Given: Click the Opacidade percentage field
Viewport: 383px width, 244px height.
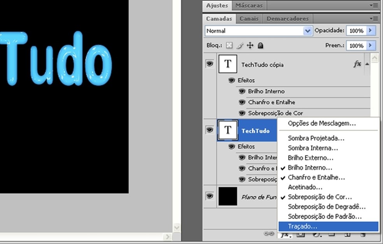Looking at the screenshot, I should click(x=356, y=31).
